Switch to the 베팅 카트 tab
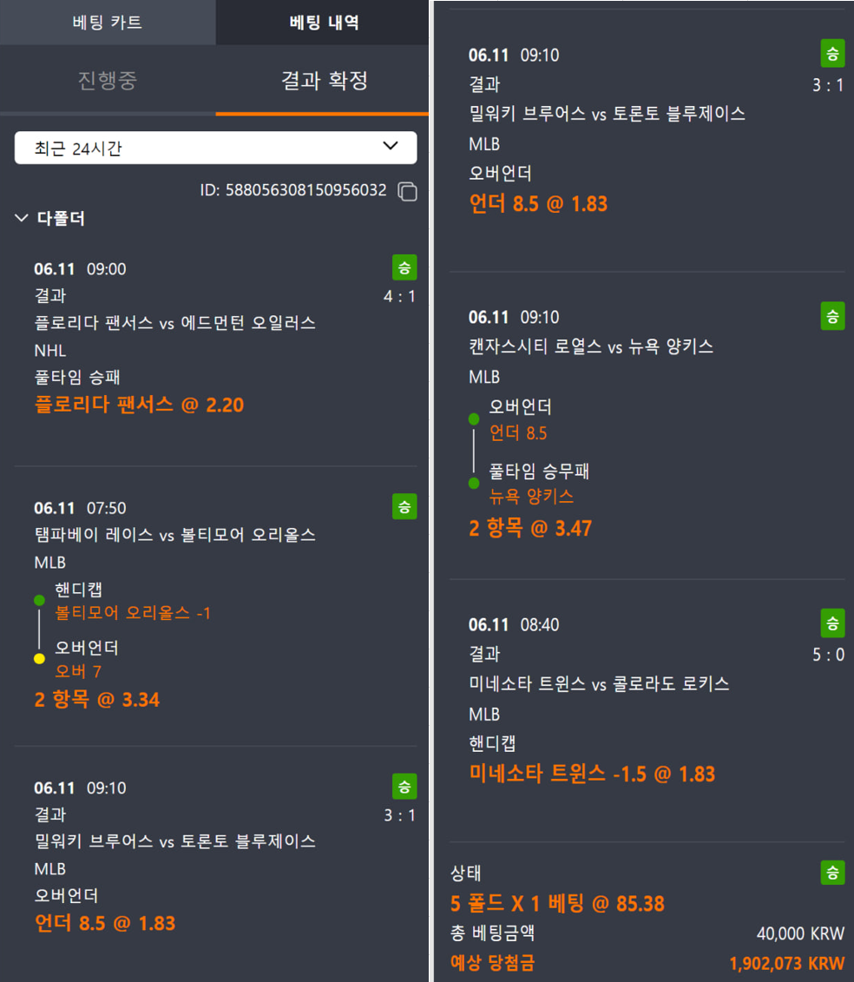 (108, 23)
